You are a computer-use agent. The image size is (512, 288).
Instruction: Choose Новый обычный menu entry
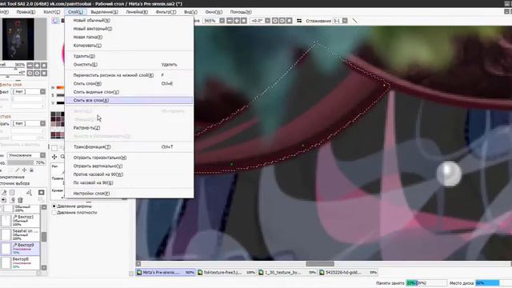click(x=130, y=20)
